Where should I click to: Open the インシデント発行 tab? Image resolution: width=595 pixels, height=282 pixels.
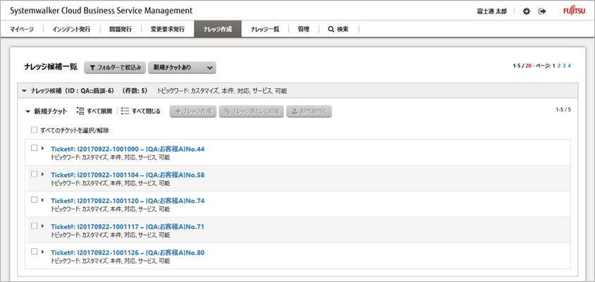[x=72, y=29]
